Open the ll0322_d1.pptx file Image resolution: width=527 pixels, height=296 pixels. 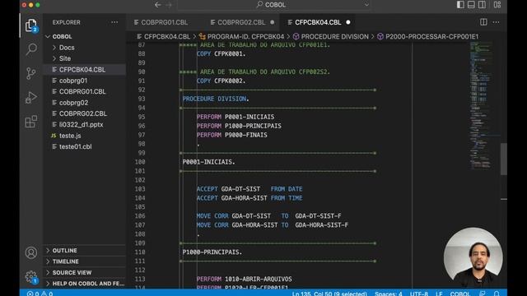[81, 124]
